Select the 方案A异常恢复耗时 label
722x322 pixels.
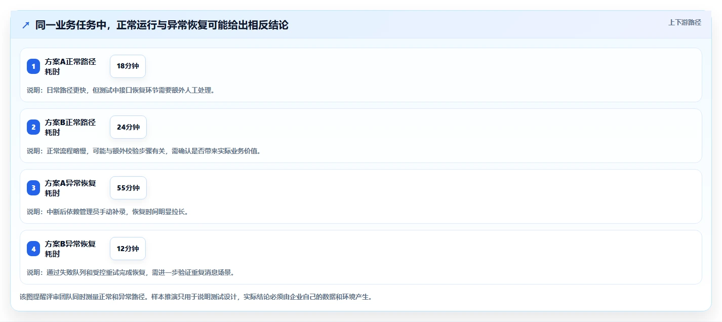point(70,188)
